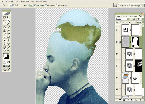Select the Healing Brush tool
The image size is (145, 104).
tap(5, 28)
